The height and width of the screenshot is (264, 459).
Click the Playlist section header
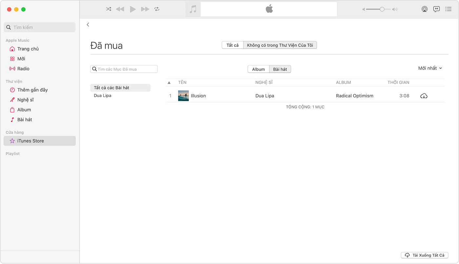12,154
